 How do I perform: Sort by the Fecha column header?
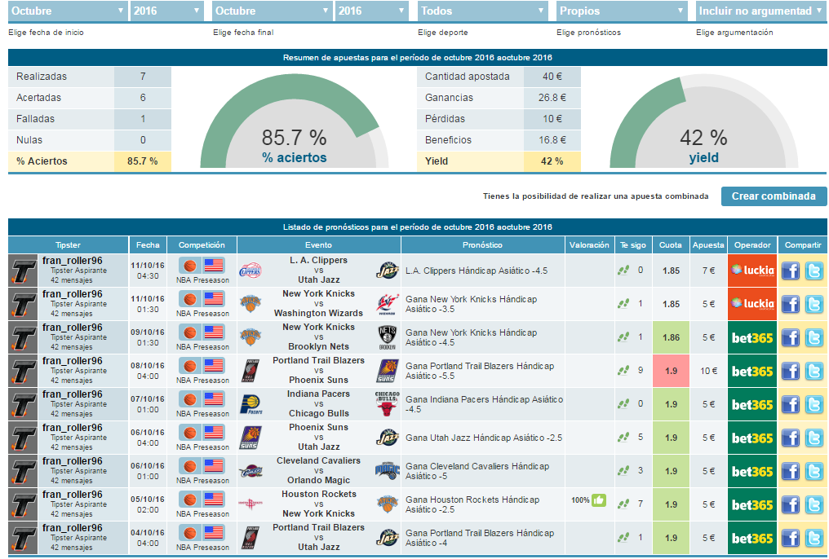click(148, 245)
